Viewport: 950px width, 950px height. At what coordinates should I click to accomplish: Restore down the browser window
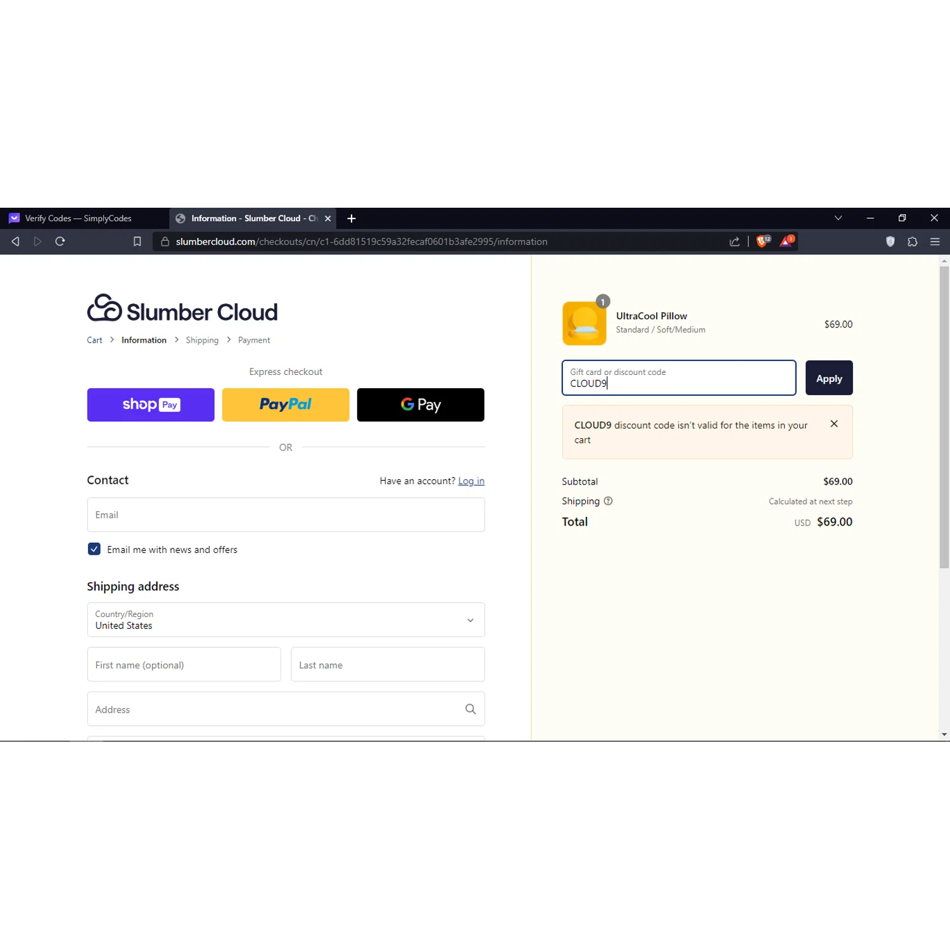[902, 218]
